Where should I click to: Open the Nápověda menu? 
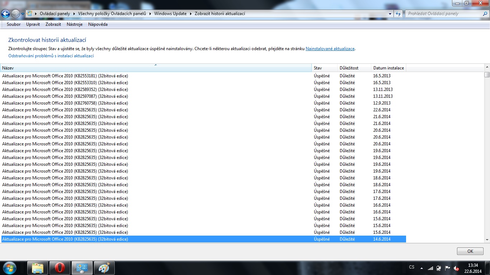coord(98,24)
